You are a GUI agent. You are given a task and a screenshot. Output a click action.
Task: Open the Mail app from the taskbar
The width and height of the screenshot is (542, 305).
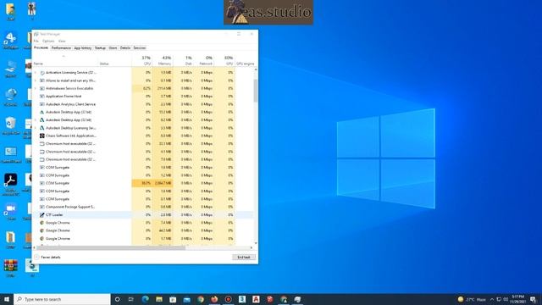(187, 299)
